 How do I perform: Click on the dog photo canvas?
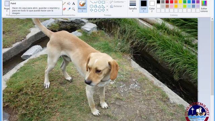(x=100, y=70)
